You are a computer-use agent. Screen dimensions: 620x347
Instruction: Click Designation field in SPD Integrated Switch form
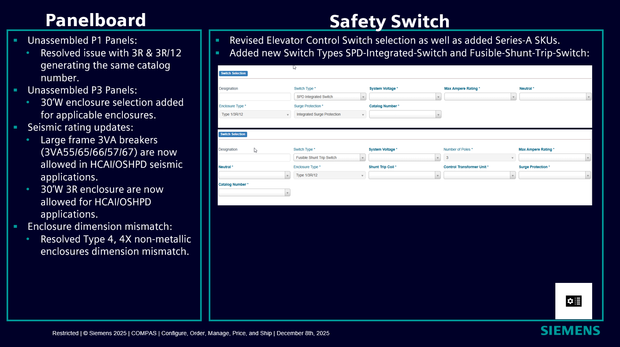tap(255, 97)
